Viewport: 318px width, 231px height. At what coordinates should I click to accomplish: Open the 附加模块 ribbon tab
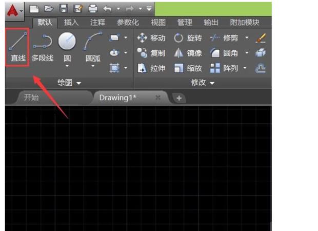tap(245, 22)
